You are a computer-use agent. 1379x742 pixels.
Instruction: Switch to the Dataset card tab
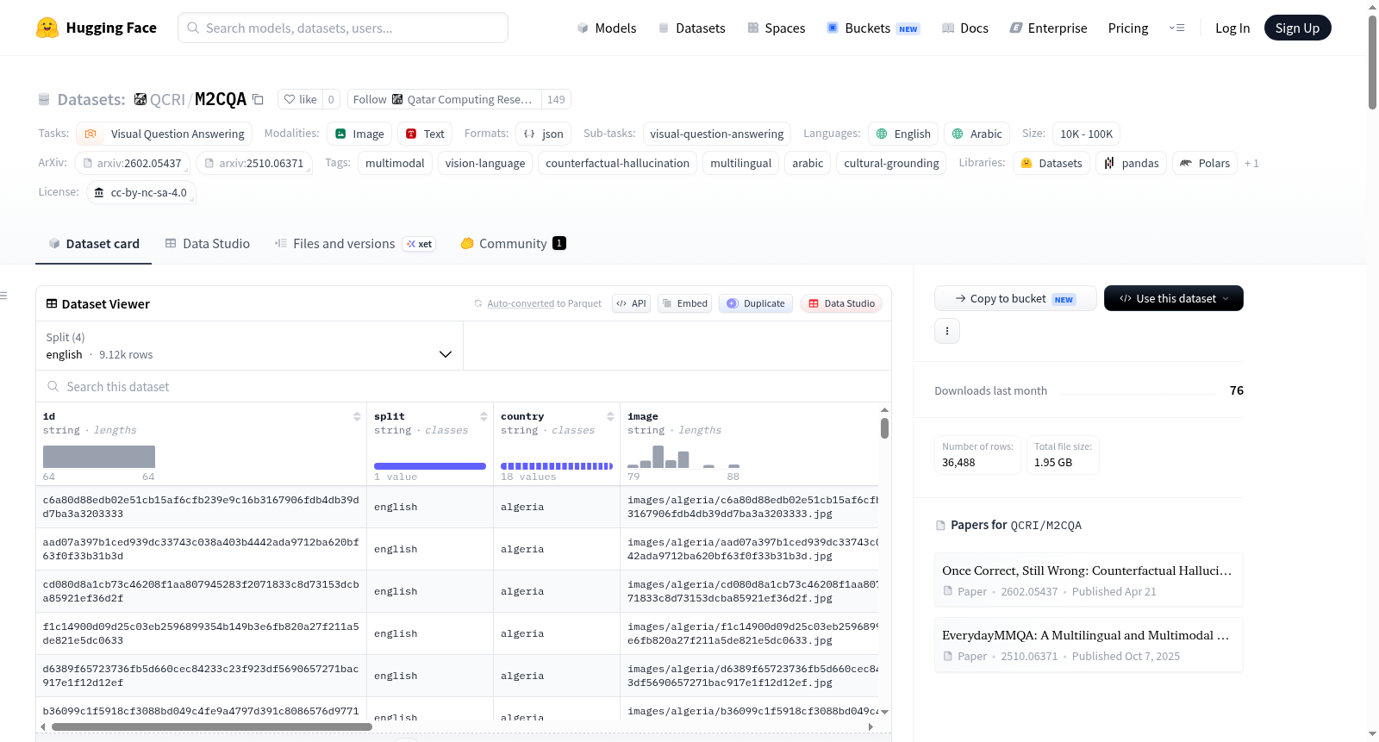[x=94, y=244]
